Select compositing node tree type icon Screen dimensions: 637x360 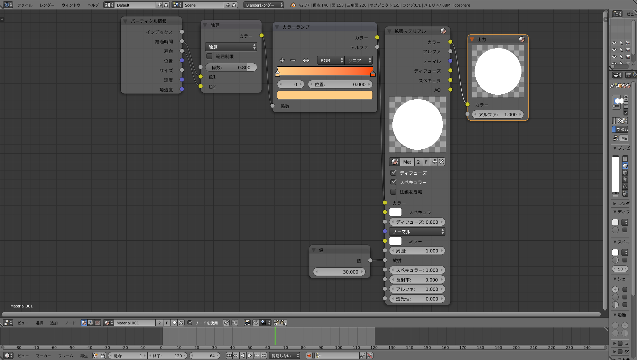tap(91, 323)
